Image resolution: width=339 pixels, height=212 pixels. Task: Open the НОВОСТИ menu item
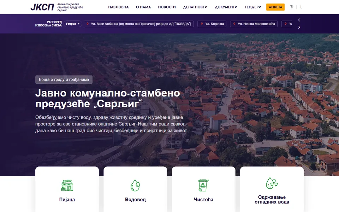point(167,7)
